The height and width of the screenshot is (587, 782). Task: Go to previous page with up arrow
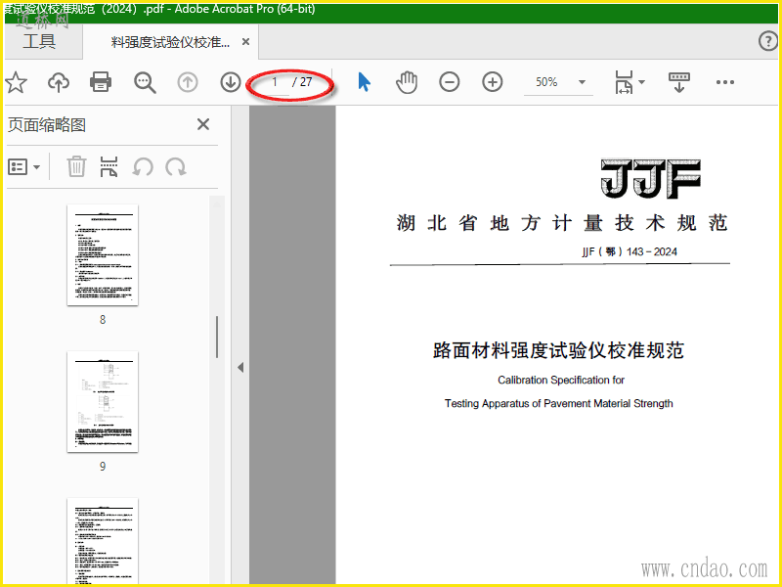188,82
